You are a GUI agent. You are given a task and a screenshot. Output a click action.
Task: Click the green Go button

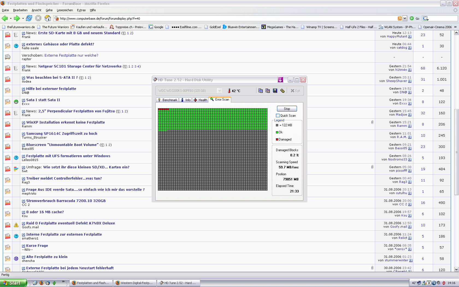414,19
